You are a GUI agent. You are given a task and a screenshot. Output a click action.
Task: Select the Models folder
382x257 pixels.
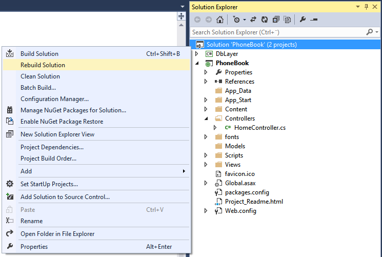tap(235, 146)
